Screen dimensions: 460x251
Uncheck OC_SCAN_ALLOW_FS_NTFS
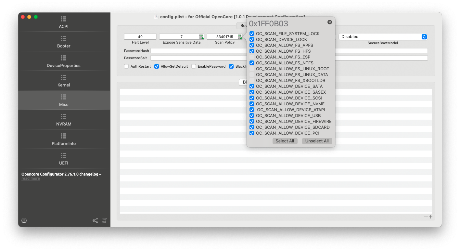(x=252, y=63)
